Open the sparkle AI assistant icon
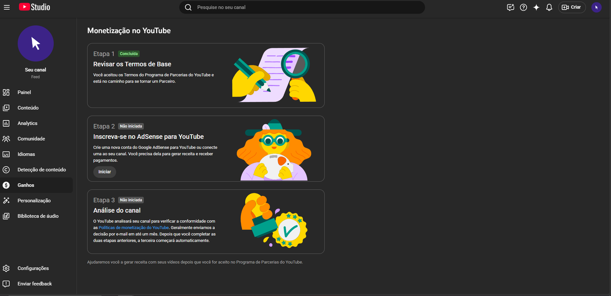 pyautogui.click(x=536, y=7)
